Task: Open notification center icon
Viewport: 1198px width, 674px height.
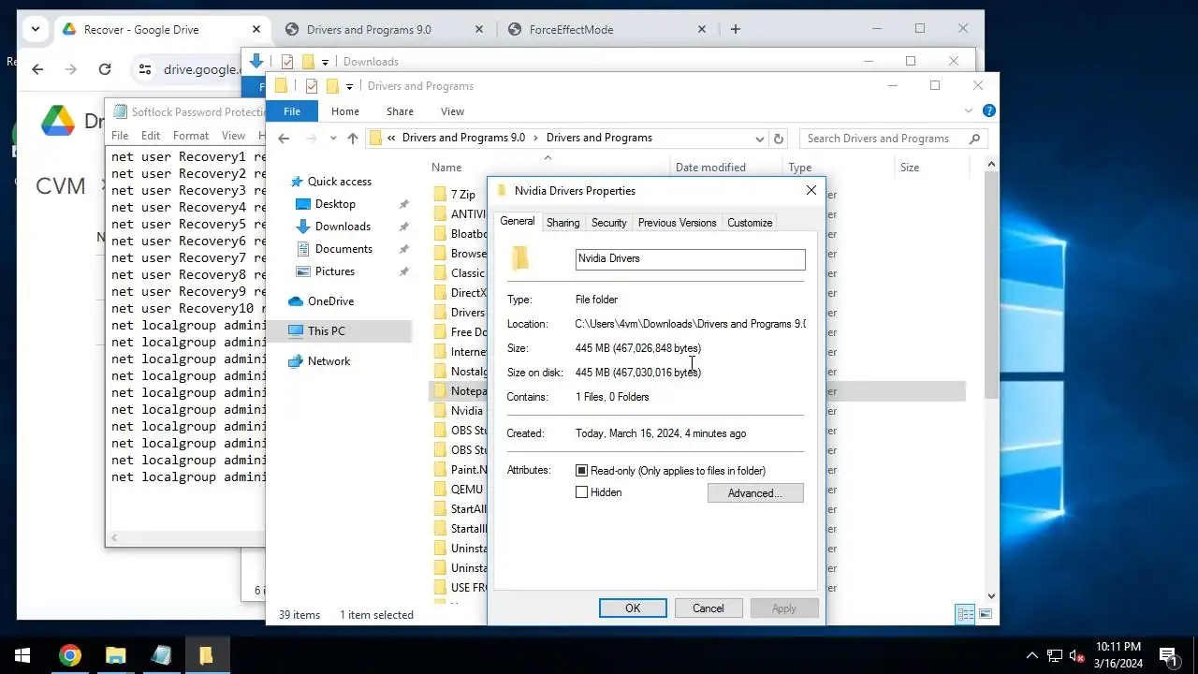Action: point(1168,655)
